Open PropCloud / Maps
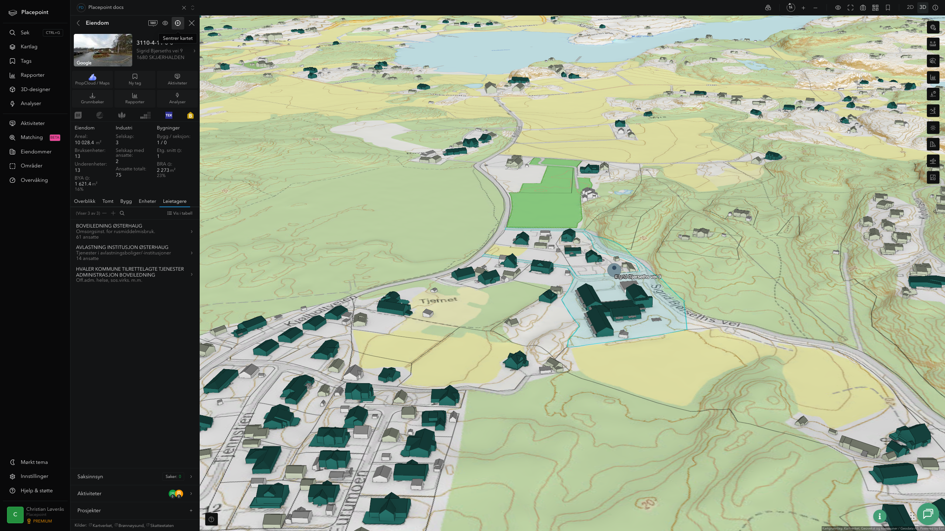Image resolution: width=945 pixels, height=531 pixels. (92, 79)
